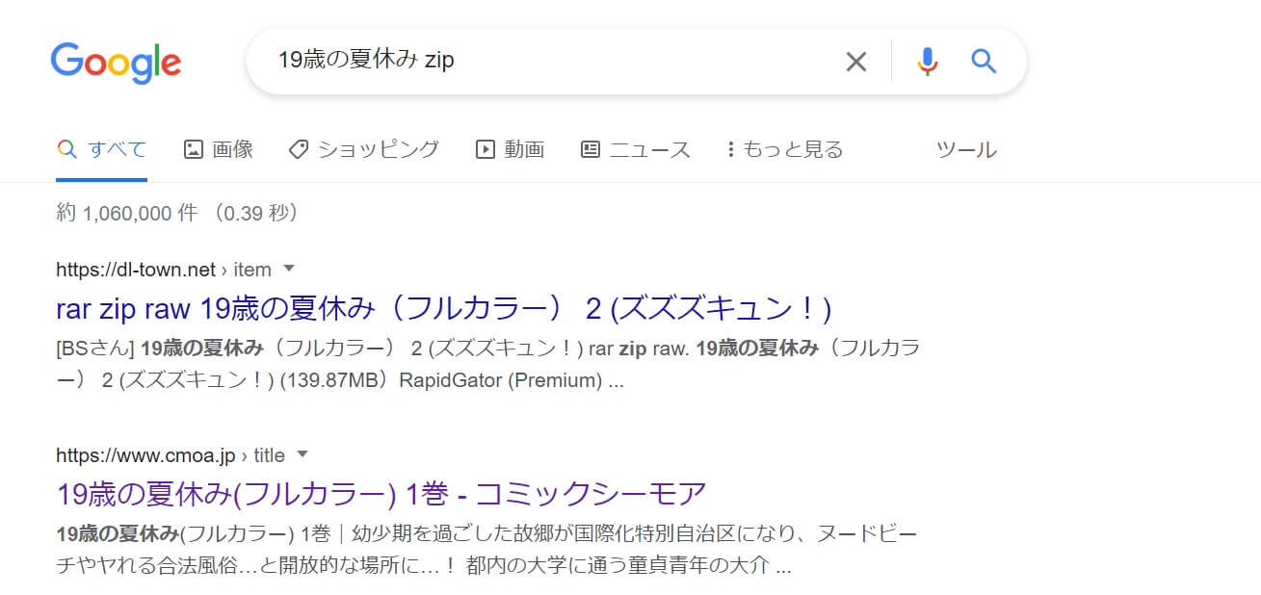Click the Google logo
Image resolution: width=1261 pixels, height=595 pixels.
tap(116, 63)
